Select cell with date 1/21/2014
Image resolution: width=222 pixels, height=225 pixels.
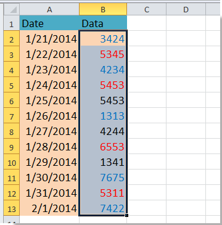point(49,38)
